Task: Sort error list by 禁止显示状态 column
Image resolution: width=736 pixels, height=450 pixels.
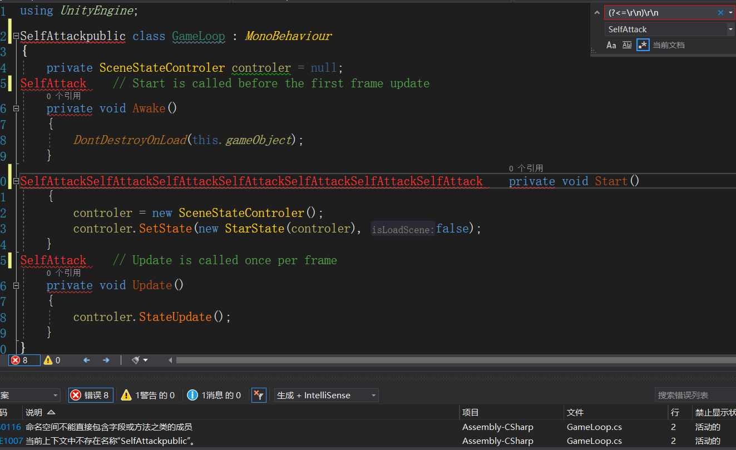Action: coord(714,413)
